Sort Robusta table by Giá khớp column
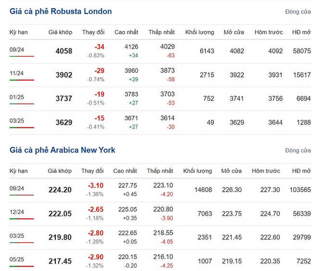Screen dimensions: 327x271 (60, 32)
